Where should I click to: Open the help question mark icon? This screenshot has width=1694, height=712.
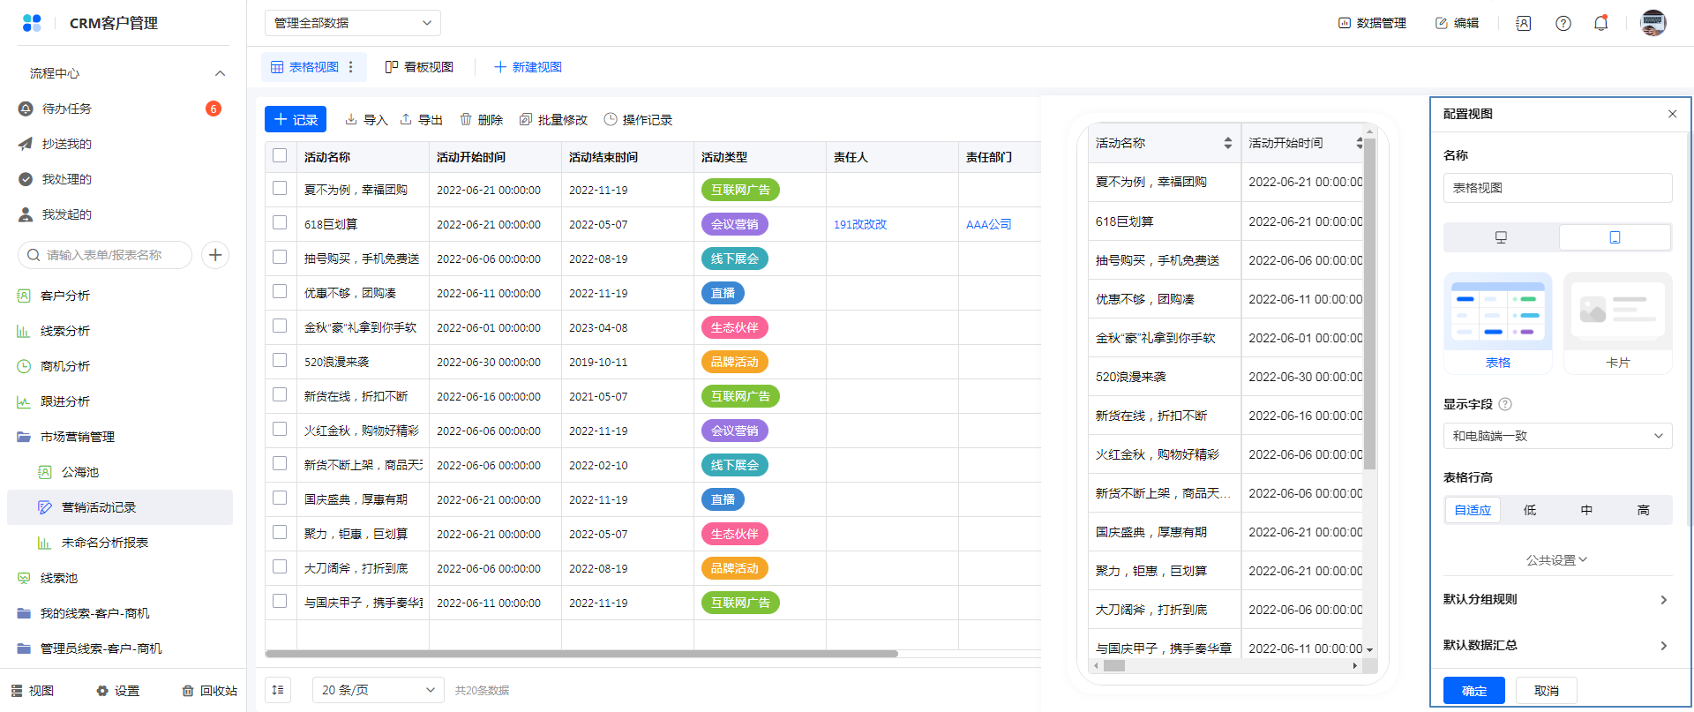[x=1563, y=23]
